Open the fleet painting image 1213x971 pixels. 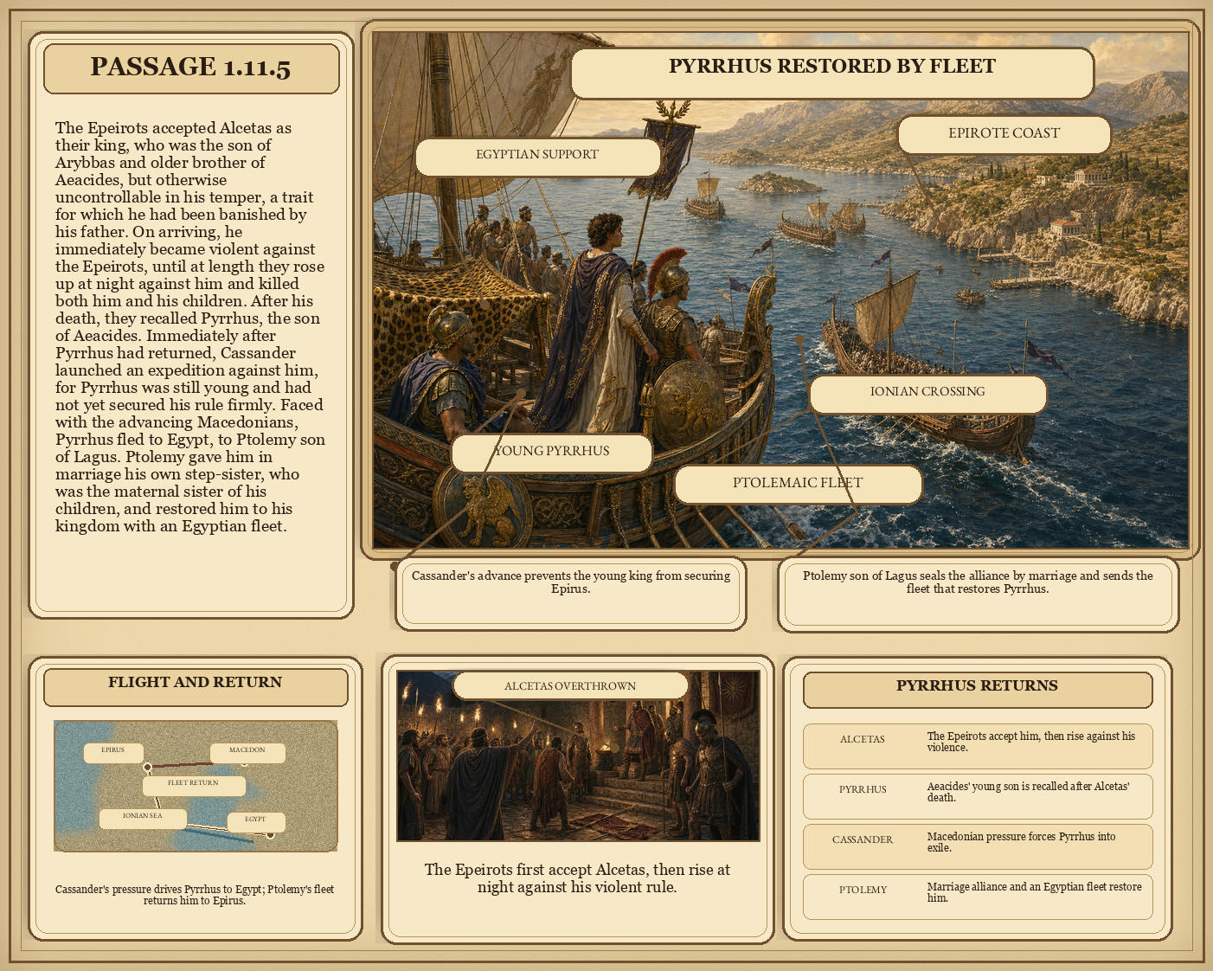780,290
